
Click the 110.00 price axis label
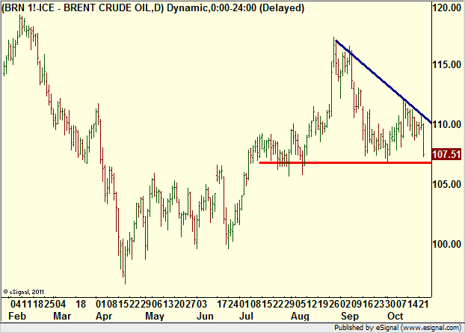coord(447,124)
